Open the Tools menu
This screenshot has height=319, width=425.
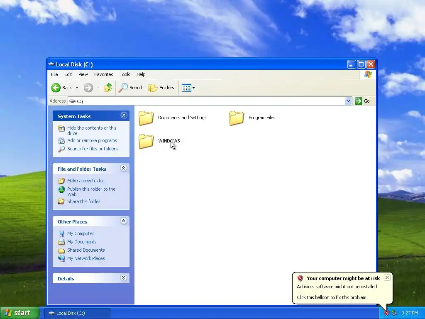[125, 74]
